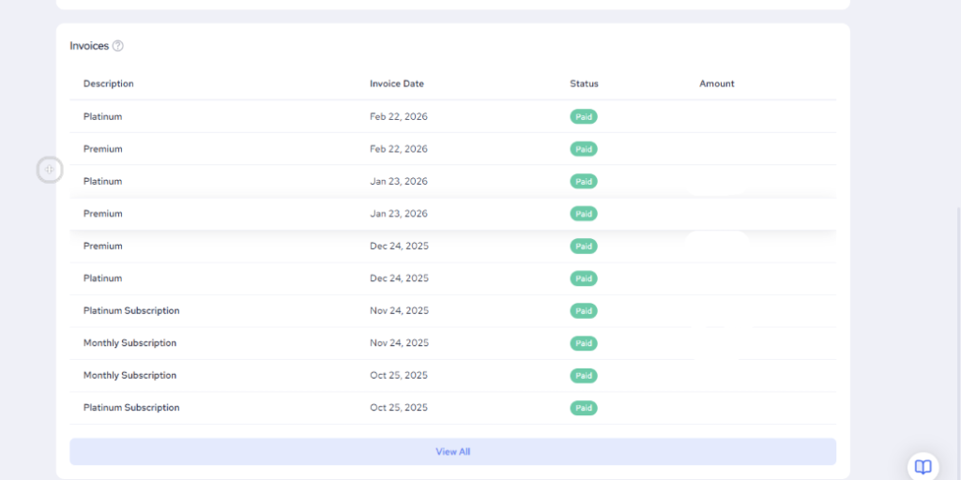Sort by the Invoice Date column header
This screenshot has width=961, height=480.
point(396,83)
